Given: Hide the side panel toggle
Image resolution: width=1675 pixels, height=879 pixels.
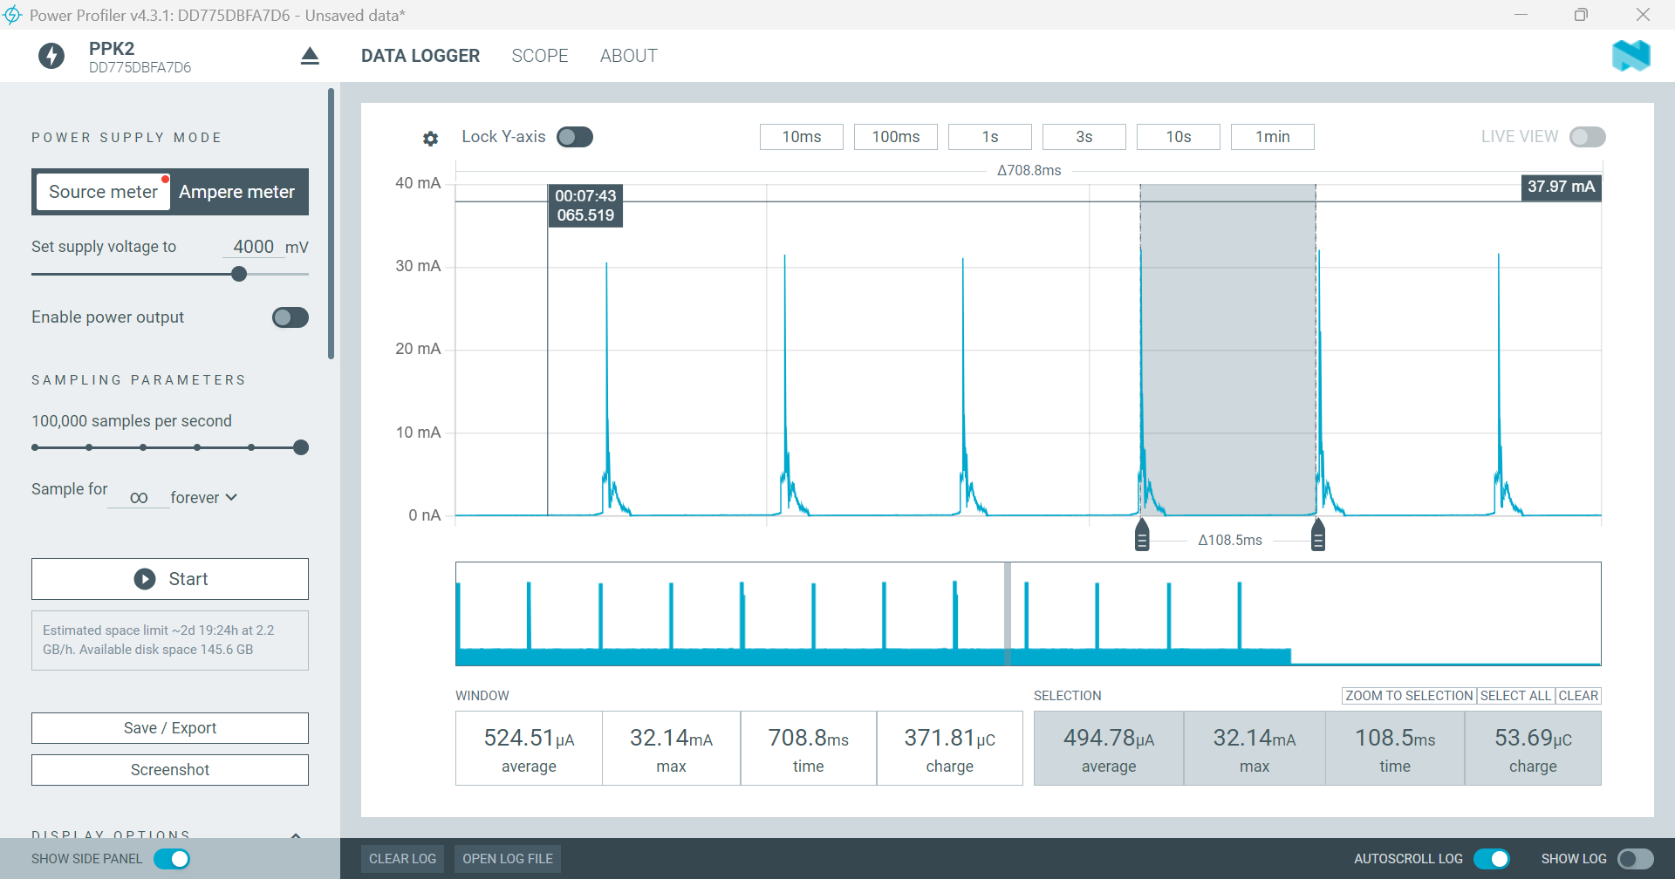Looking at the screenshot, I should click(x=172, y=859).
